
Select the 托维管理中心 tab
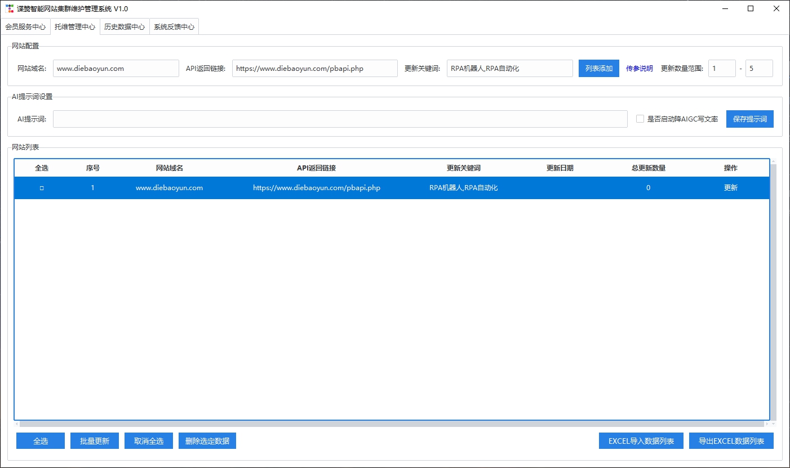tap(75, 26)
